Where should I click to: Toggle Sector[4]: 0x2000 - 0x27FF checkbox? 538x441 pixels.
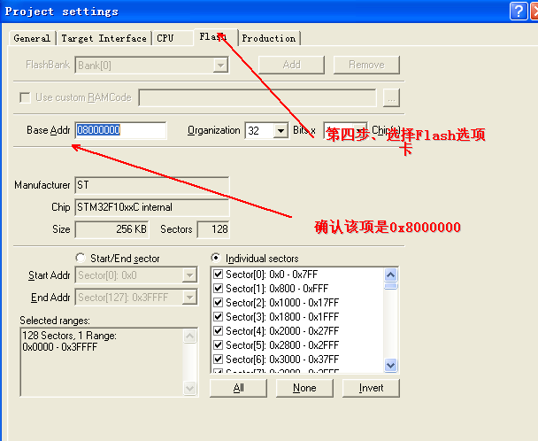[219, 331]
